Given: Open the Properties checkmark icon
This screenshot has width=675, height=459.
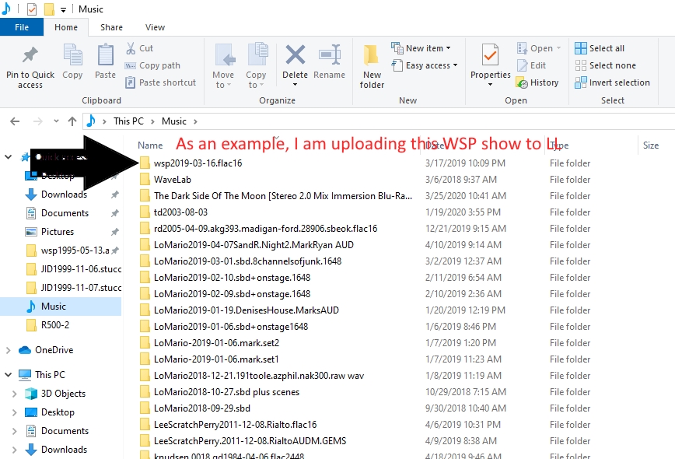Looking at the screenshot, I should click(x=491, y=55).
